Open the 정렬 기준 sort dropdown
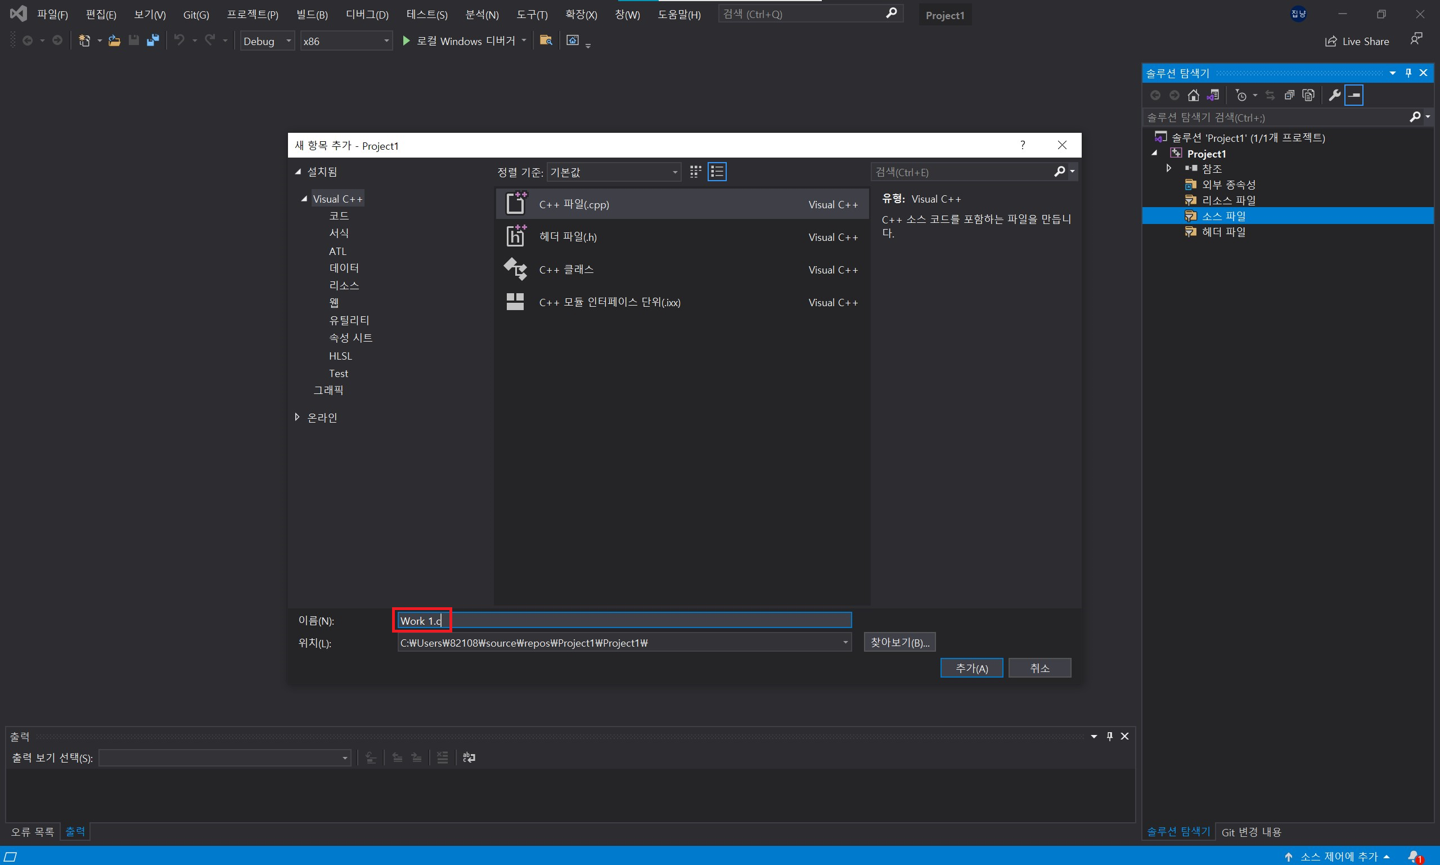Viewport: 1440px width, 865px height. (613, 172)
